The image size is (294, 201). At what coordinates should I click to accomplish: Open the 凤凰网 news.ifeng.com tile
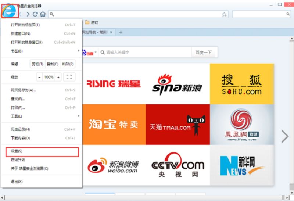(x=242, y=125)
